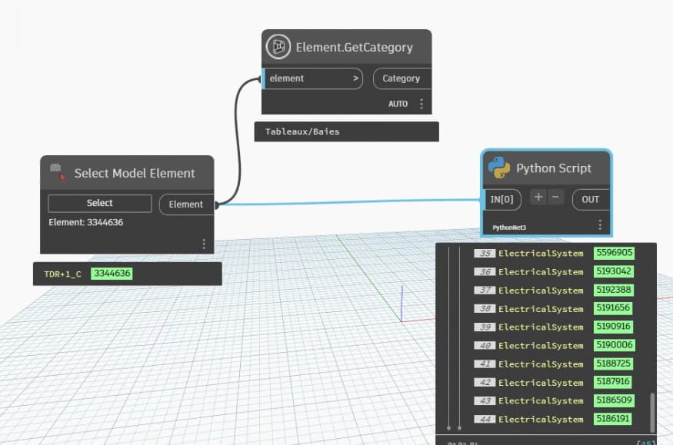673x445 pixels.
Task: Click the list index 36 label
Action: tap(485, 272)
